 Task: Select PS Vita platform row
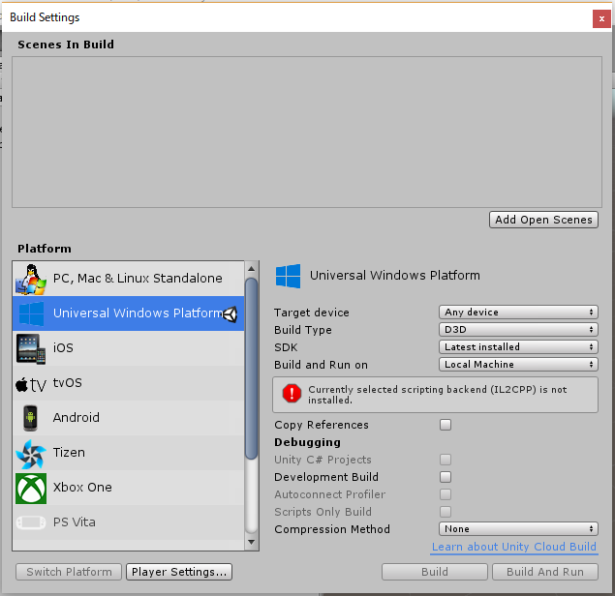(x=128, y=522)
